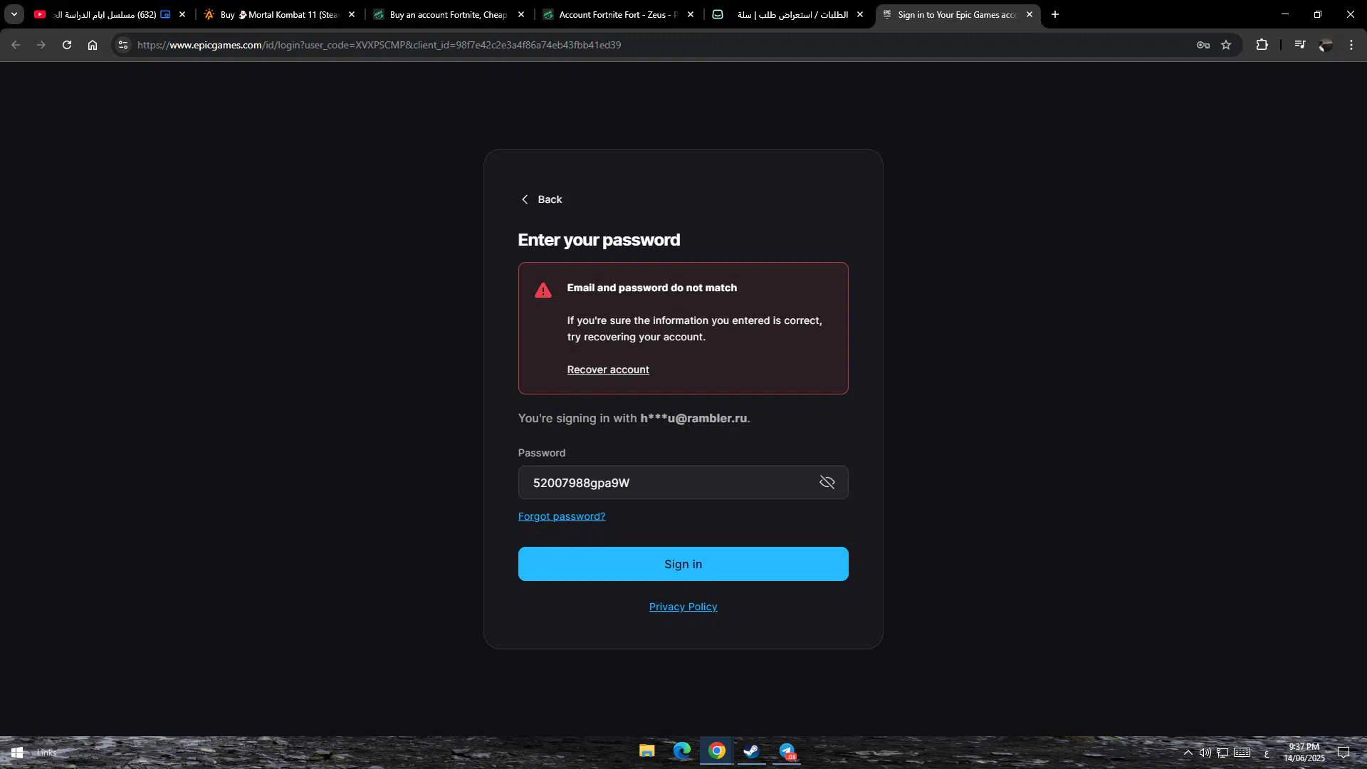
Task: Click the Password input field
Action: tap(683, 482)
